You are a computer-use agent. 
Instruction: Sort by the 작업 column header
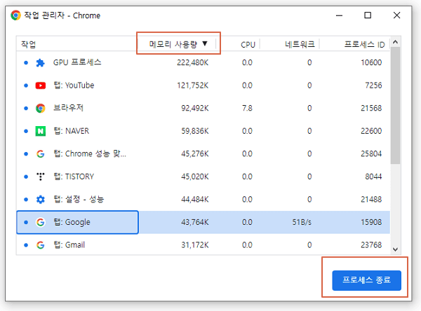coord(29,44)
